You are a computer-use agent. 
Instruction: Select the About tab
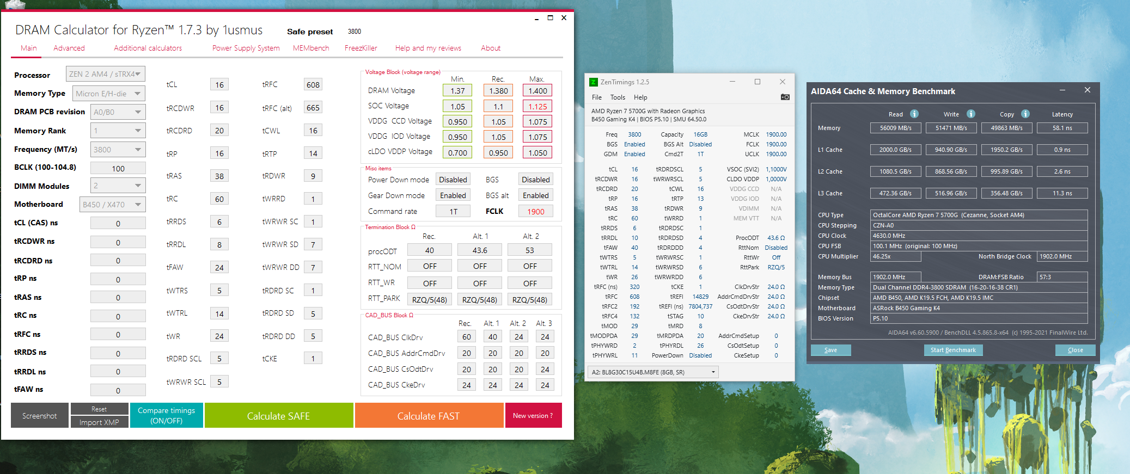[x=491, y=48]
